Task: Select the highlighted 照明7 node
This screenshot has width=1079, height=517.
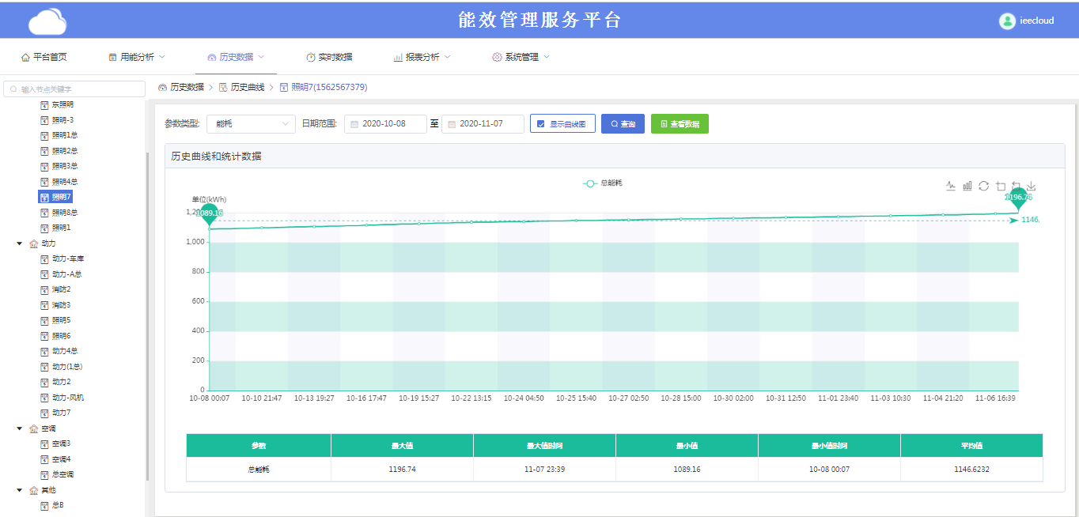Action: [55, 197]
